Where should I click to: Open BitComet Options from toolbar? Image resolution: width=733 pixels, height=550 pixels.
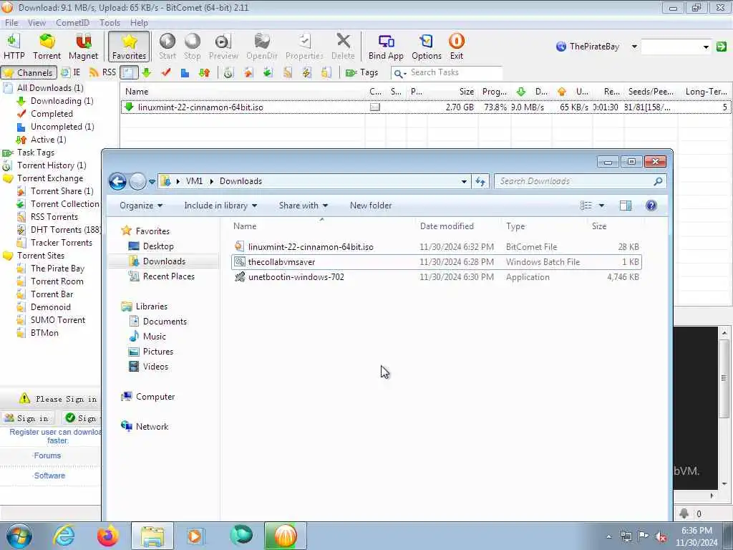coord(427,47)
